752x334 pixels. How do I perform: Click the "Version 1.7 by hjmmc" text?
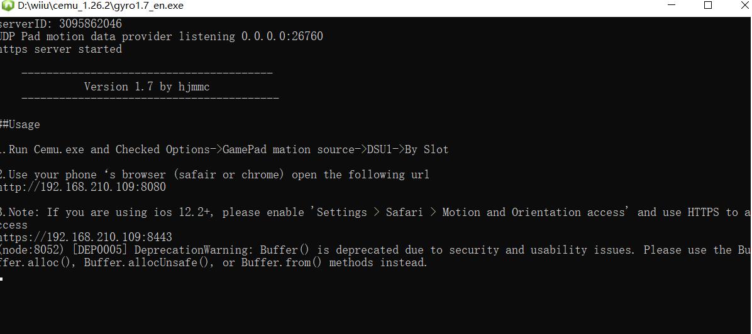point(147,87)
